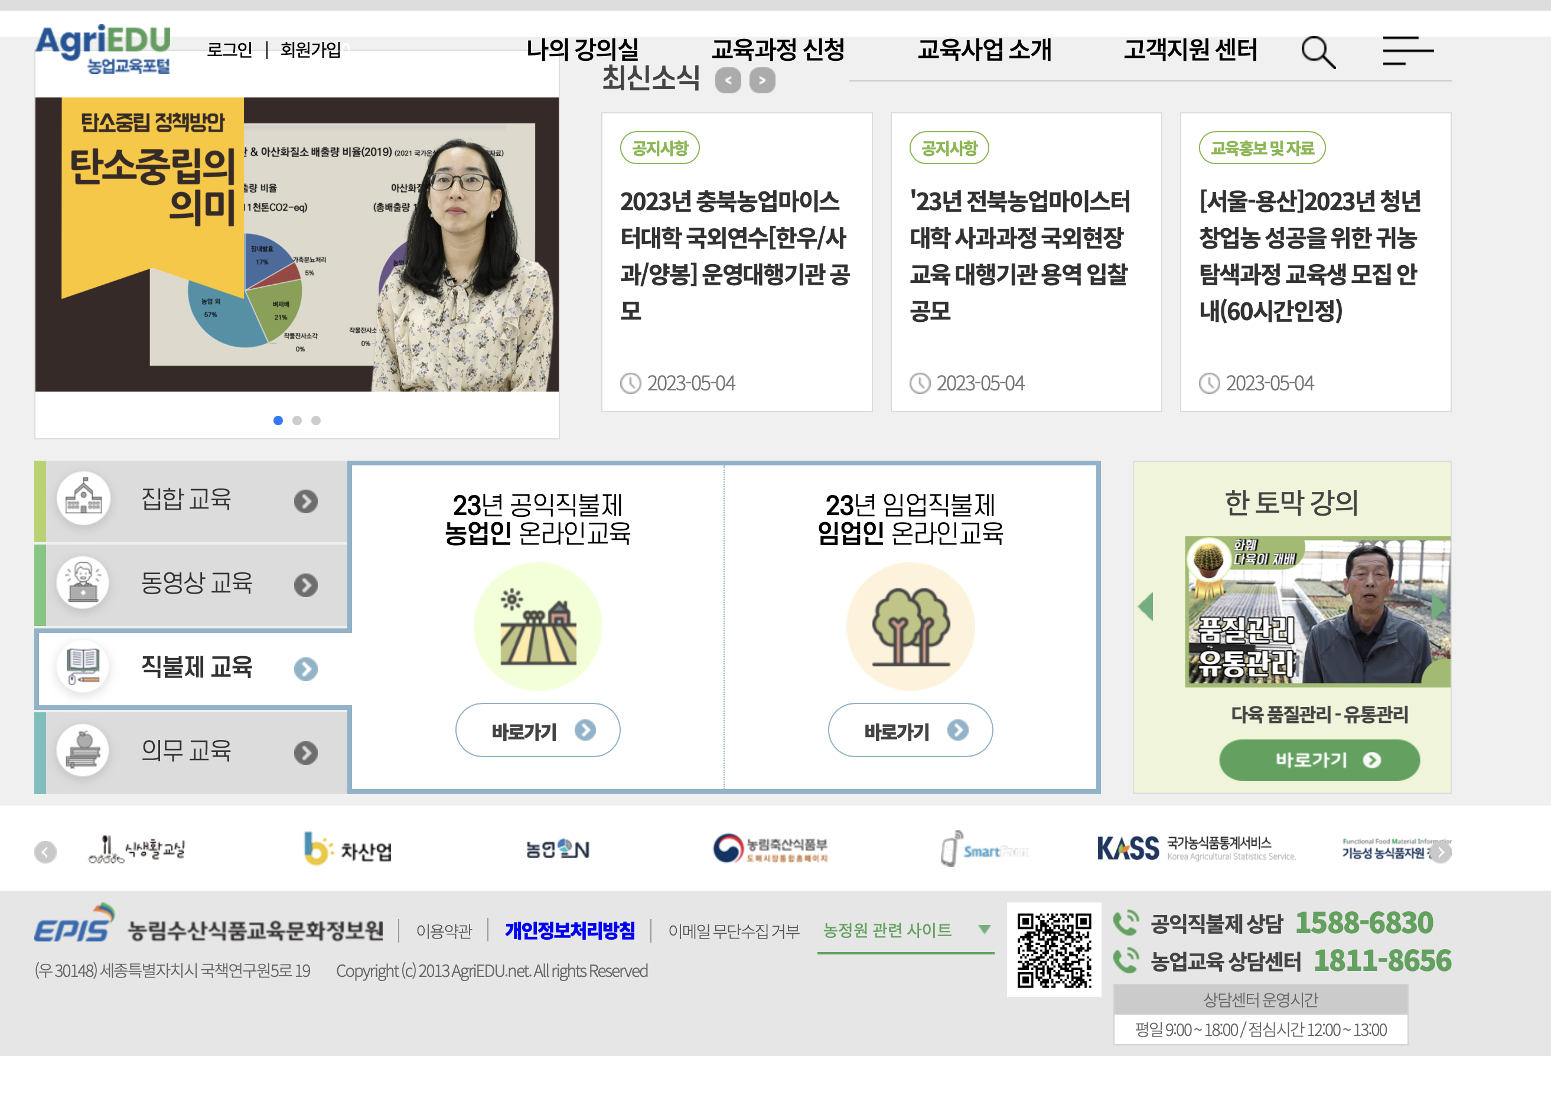Select the 직불제 교육 book icon

pyautogui.click(x=82, y=667)
